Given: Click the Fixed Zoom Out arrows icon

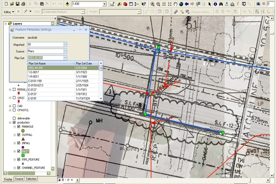Looking at the screenshot, I should point(169,4).
